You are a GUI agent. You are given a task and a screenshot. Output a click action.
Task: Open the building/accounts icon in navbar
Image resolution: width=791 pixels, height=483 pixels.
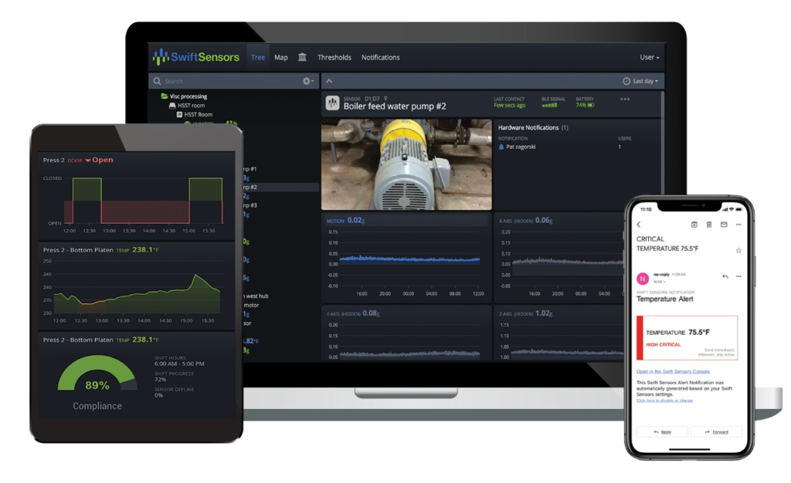[301, 58]
